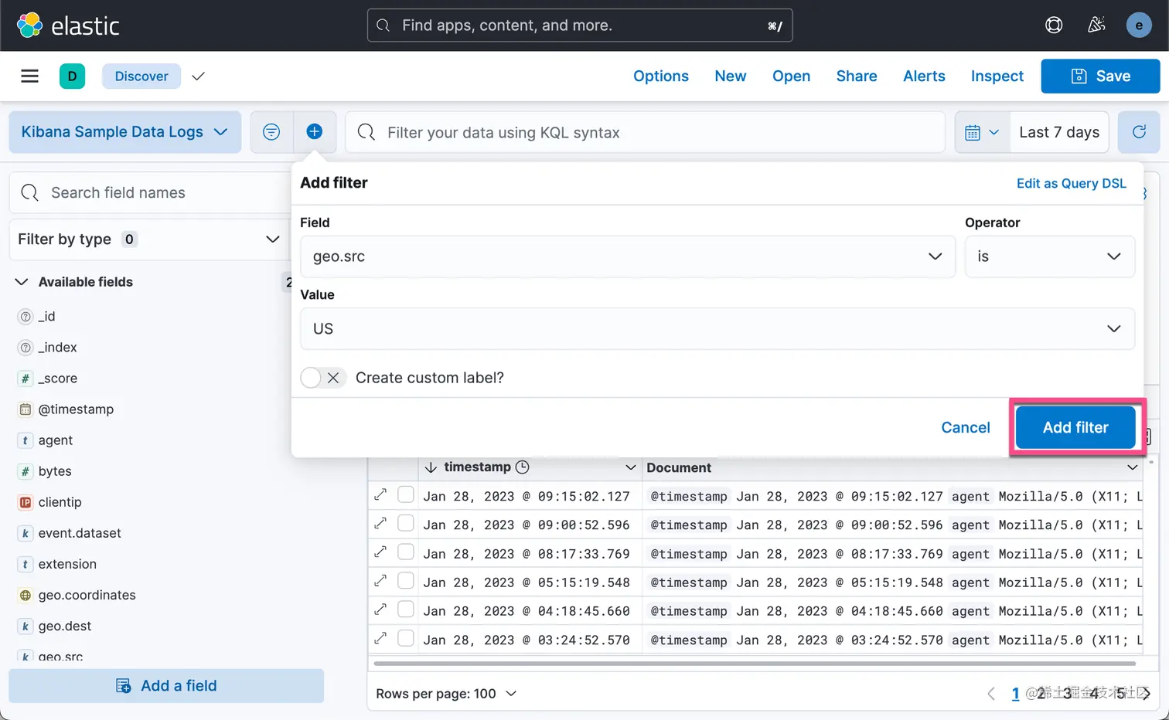Viewport: 1169px width, 720px height.
Task: Expand the 08:17:33.769 document row
Action: click(380, 552)
